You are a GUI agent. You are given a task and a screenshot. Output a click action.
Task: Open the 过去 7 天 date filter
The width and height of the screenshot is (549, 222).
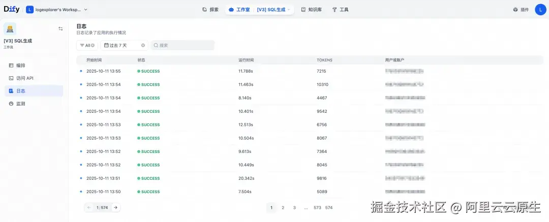point(125,45)
